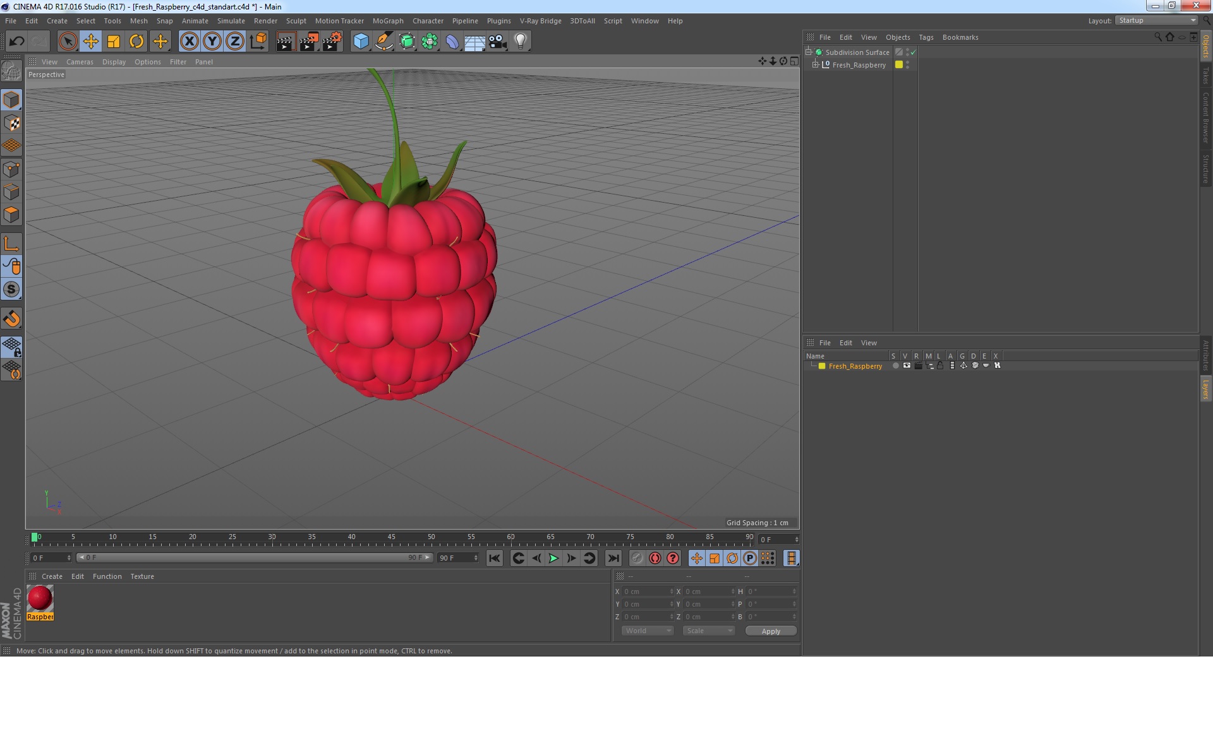Image resolution: width=1213 pixels, height=731 pixels.
Task: Click the timeline preview range slider
Action: point(254,557)
